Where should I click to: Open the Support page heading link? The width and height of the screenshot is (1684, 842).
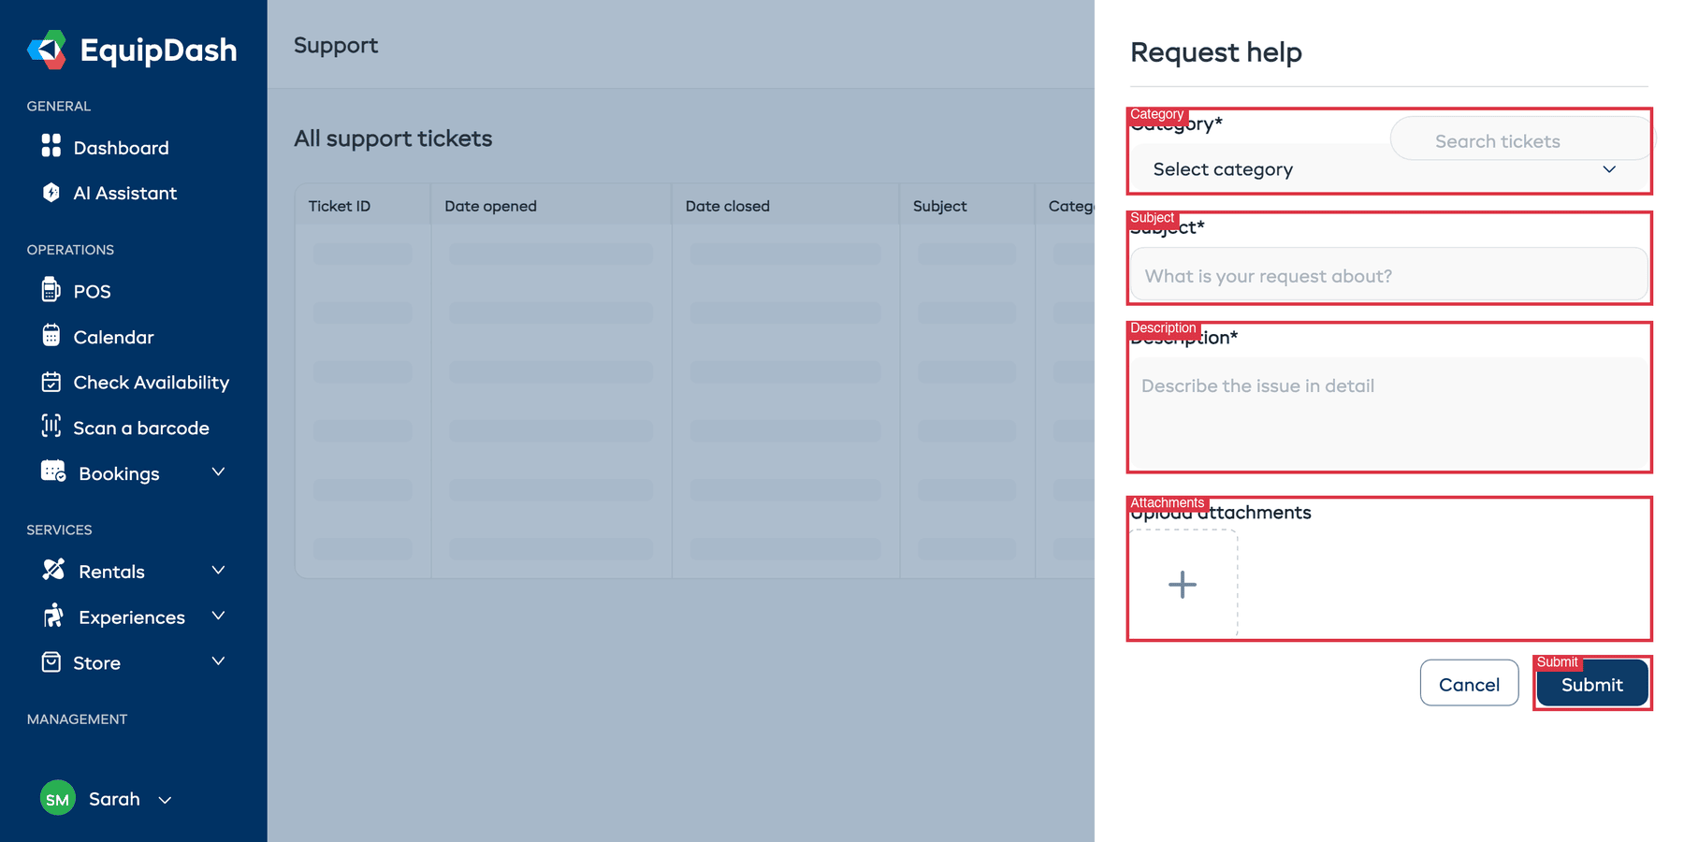336,45
